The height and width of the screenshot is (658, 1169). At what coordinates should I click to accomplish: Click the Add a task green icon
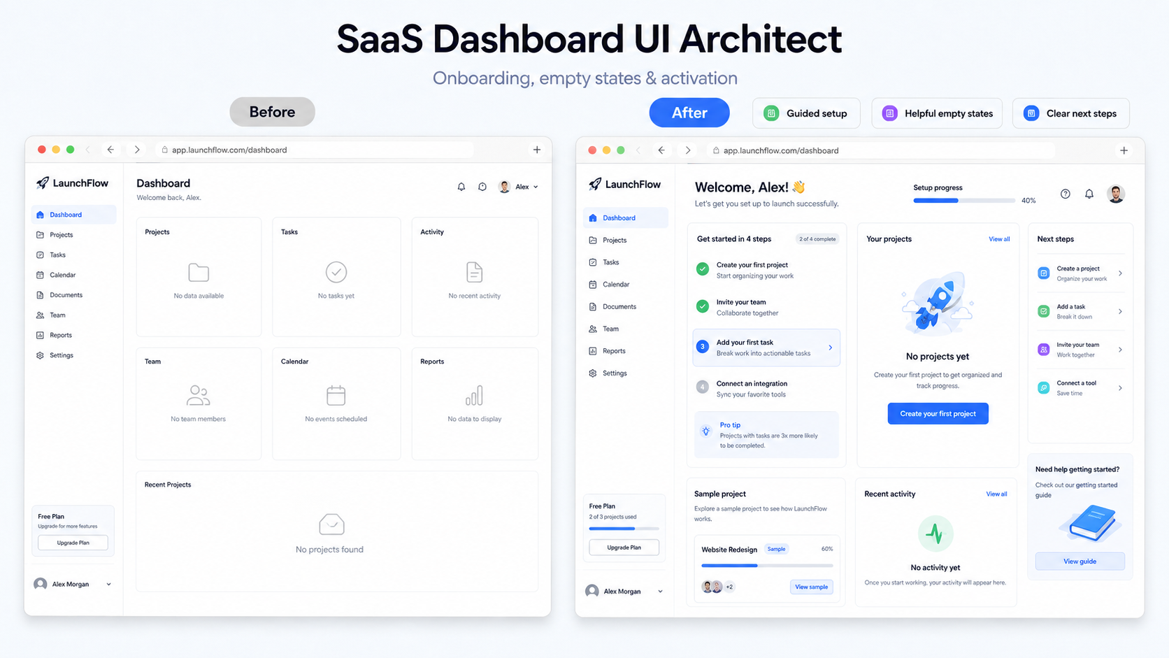pos(1044,311)
